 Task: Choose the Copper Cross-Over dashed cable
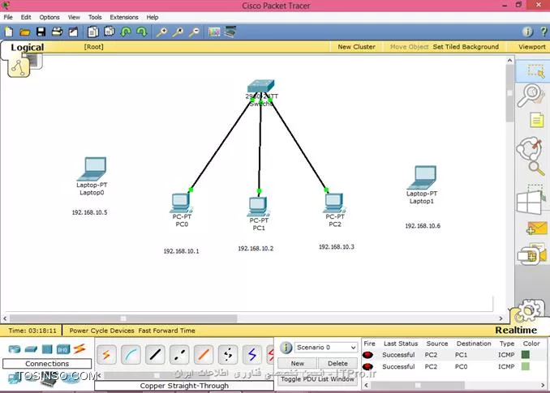click(x=179, y=355)
